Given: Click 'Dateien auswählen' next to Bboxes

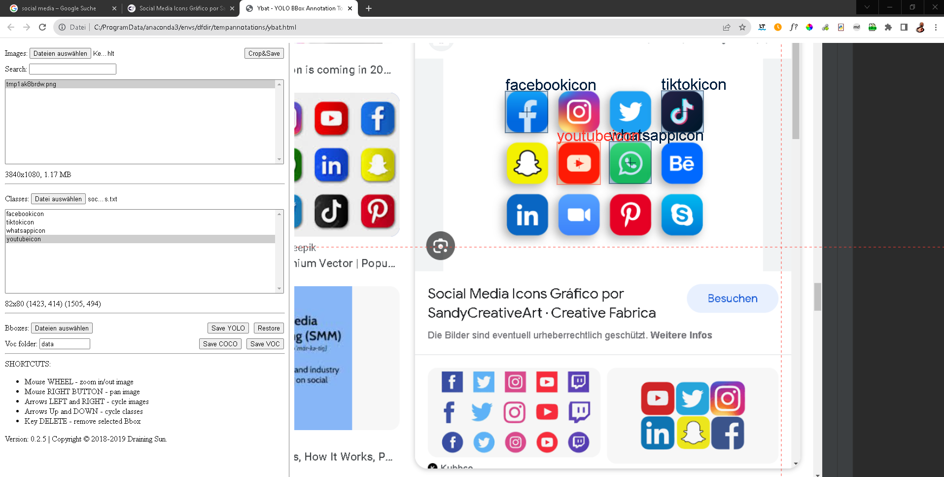Looking at the screenshot, I should tap(62, 328).
